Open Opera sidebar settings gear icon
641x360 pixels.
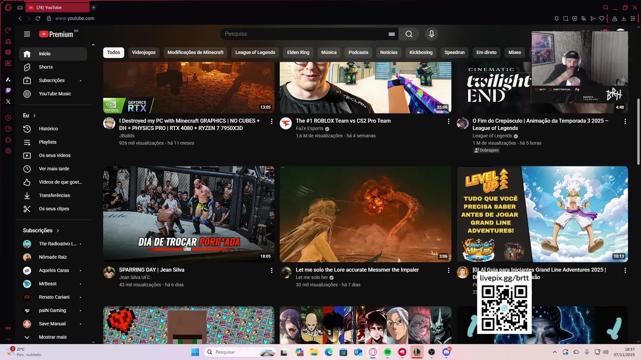8,151
